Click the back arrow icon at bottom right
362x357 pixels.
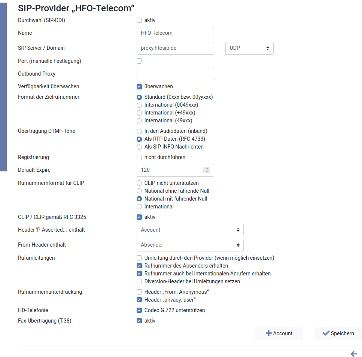coord(353,354)
